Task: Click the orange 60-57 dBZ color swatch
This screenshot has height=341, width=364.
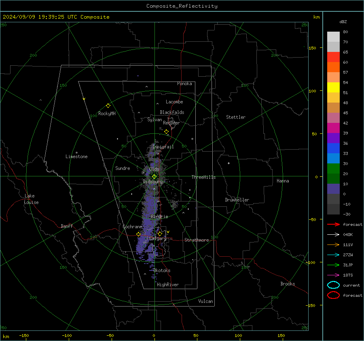Action: (333, 67)
